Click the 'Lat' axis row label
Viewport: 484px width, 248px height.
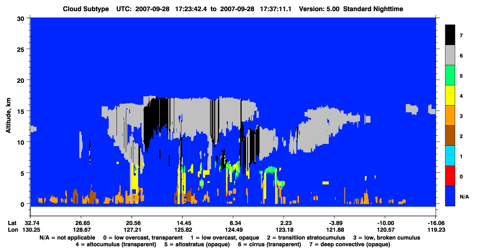12,223
